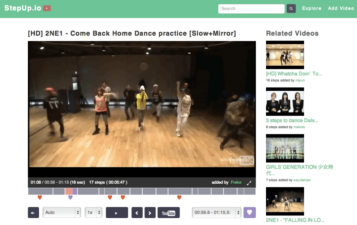Click the search magnifier button
Image resolution: width=357 pixels, height=225 pixels.
291,9
